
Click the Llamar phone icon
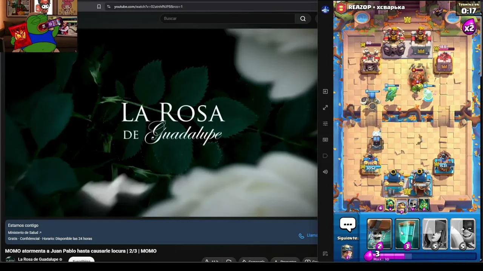[301, 236]
